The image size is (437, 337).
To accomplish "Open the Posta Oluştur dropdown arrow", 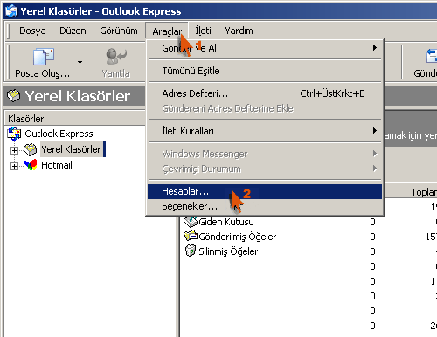I will [x=80, y=62].
